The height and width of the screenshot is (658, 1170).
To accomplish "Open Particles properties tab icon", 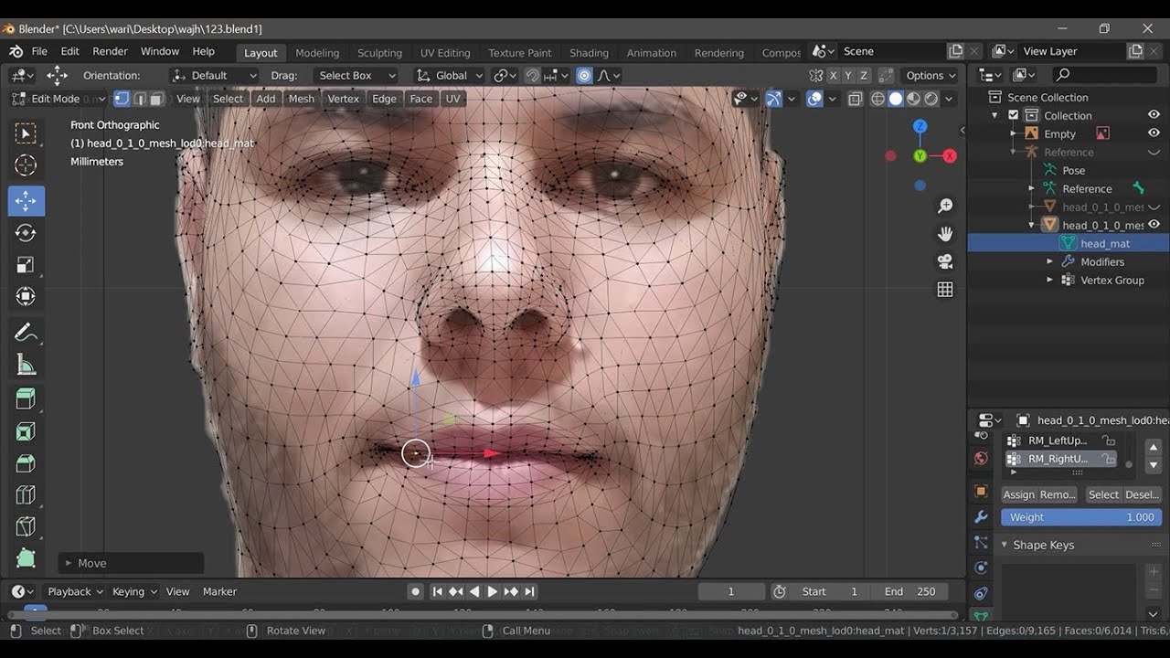I will (981, 543).
